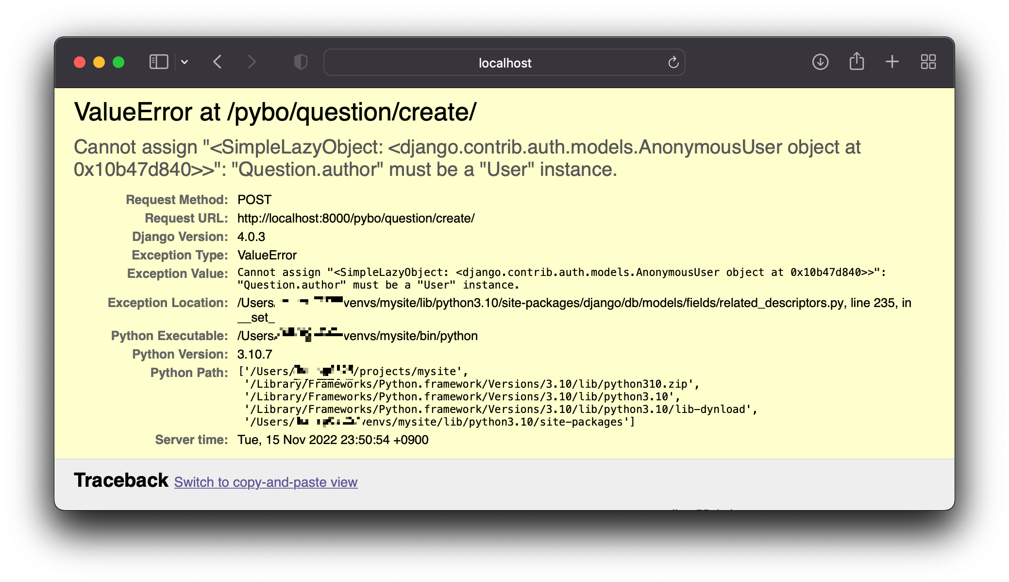The width and height of the screenshot is (1009, 582).
Task: Go back to previous page
Action: pos(218,62)
